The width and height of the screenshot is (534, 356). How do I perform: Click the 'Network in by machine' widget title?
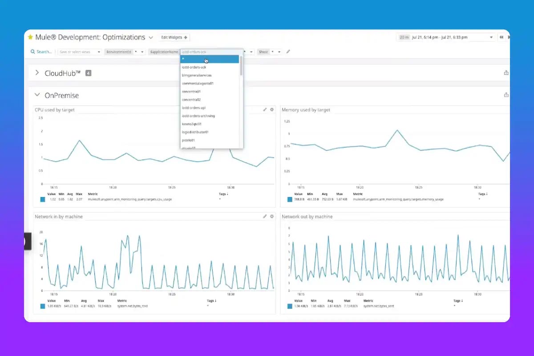tap(59, 216)
